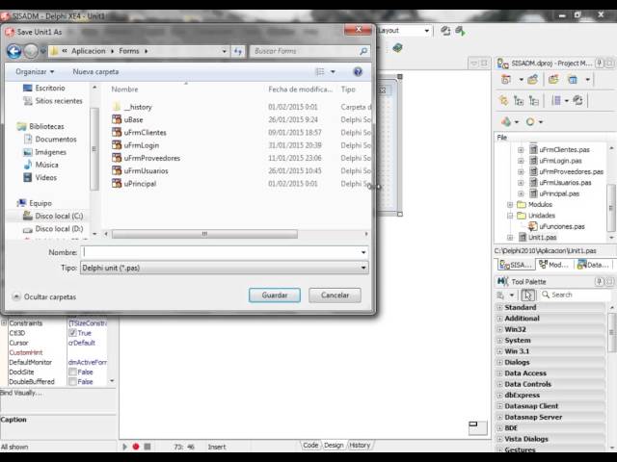The height and width of the screenshot is (462, 617).
Task: Start macro playback in status bar
Action: click(x=124, y=447)
